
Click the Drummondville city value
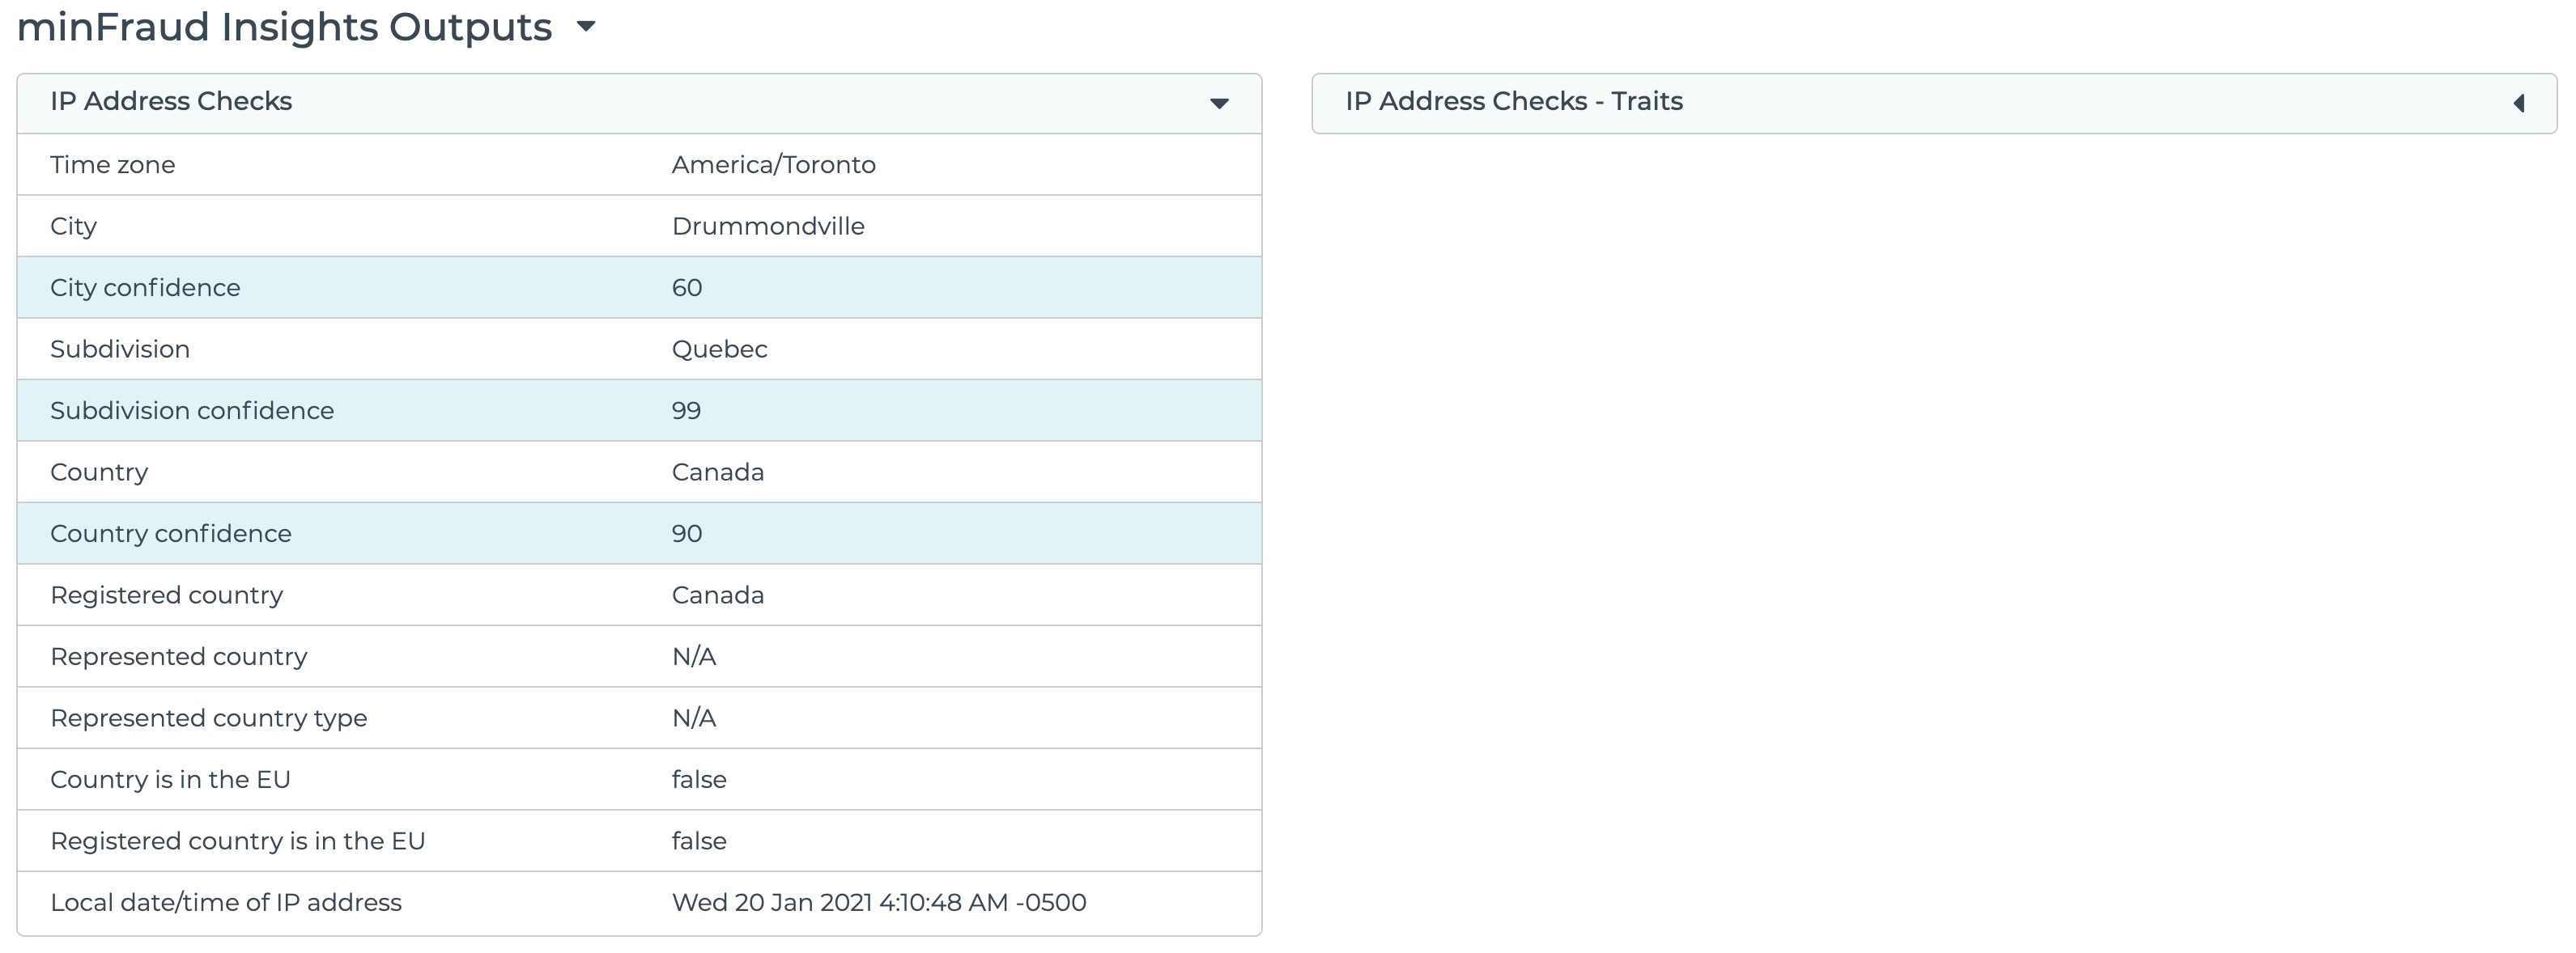(x=767, y=227)
